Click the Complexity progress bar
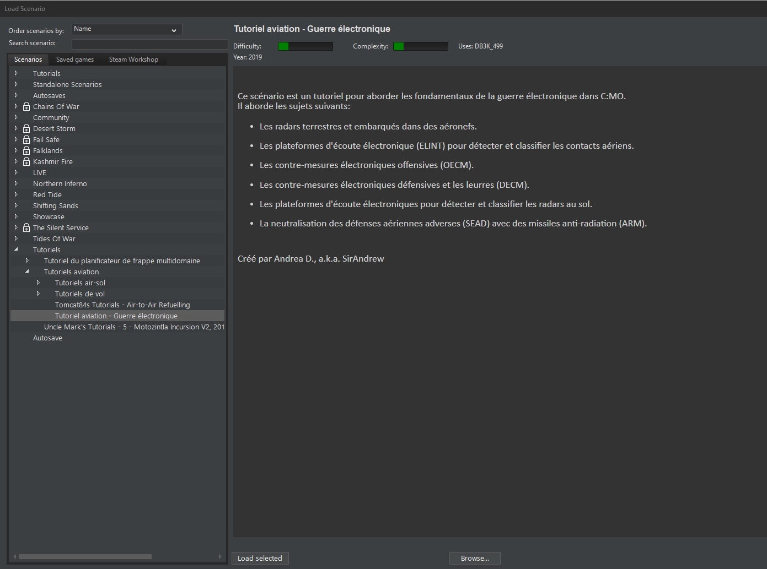Viewport: 767px width, 569px height. (x=421, y=46)
